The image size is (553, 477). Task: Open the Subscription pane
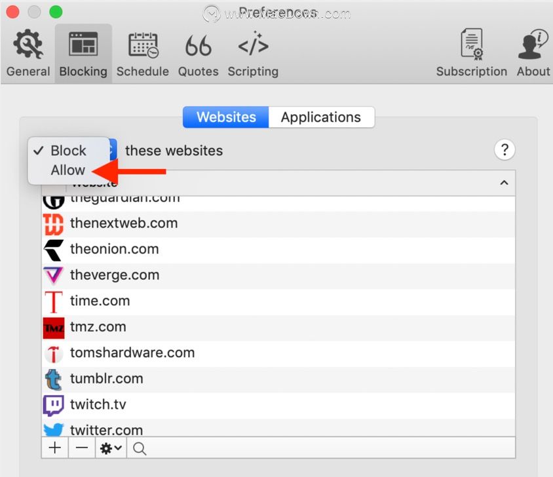[x=472, y=54]
